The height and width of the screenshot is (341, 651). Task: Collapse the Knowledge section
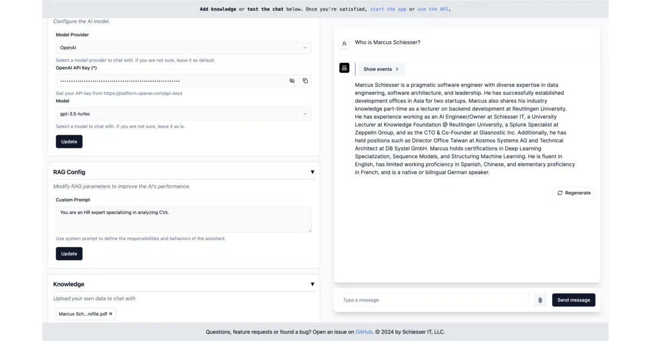(312, 284)
